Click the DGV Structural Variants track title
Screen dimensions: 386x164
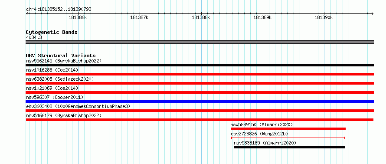point(61,56)
